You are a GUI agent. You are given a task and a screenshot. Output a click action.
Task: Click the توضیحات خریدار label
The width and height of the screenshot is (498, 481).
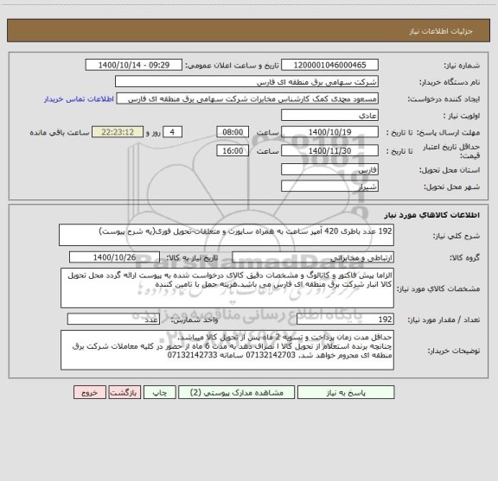(x=454, y=351)
